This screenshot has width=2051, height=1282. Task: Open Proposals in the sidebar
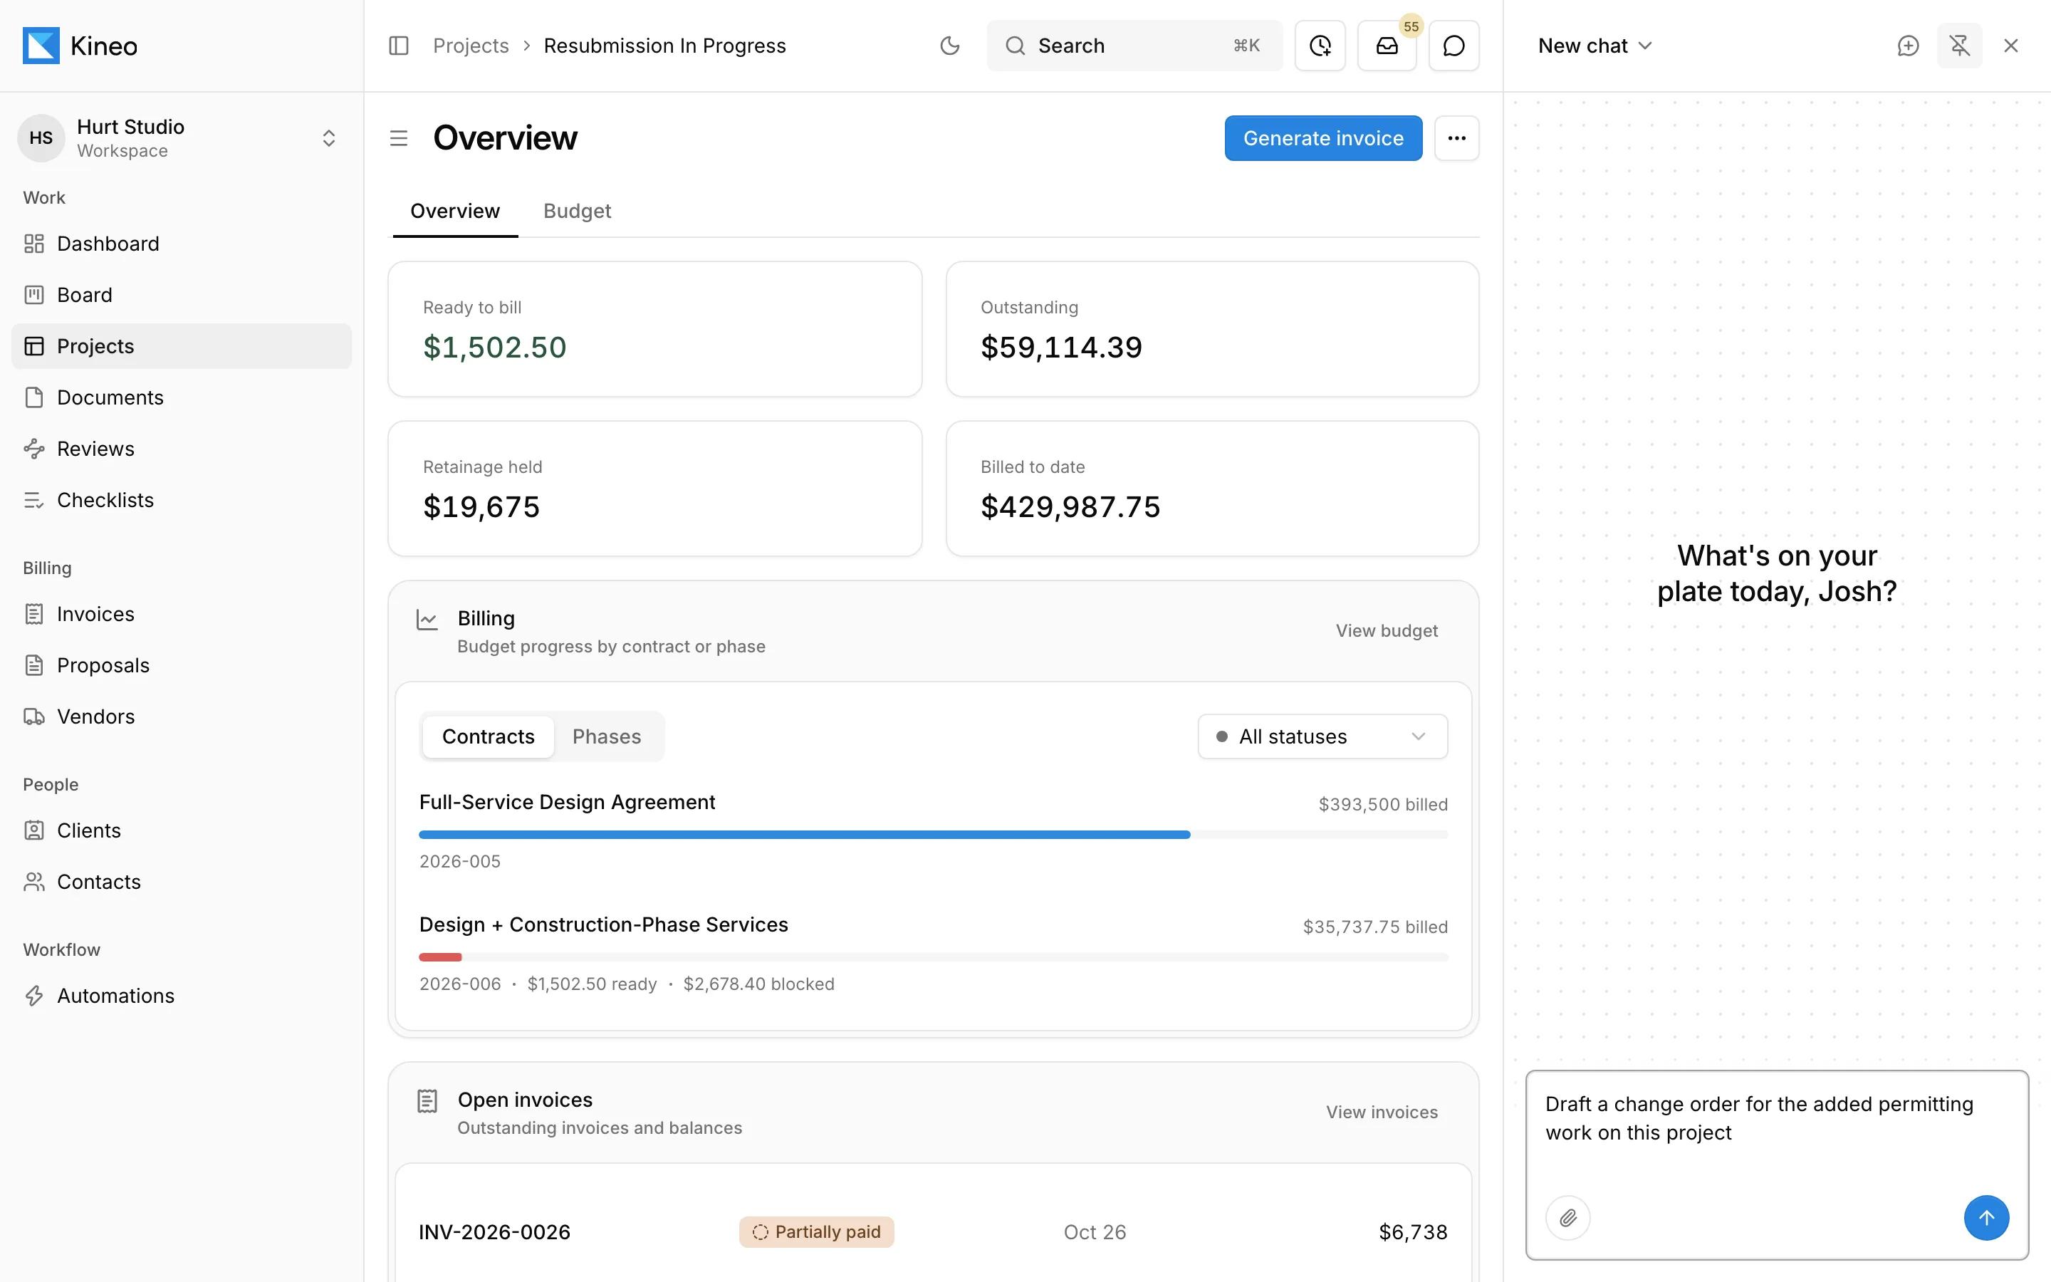(182, 666)
